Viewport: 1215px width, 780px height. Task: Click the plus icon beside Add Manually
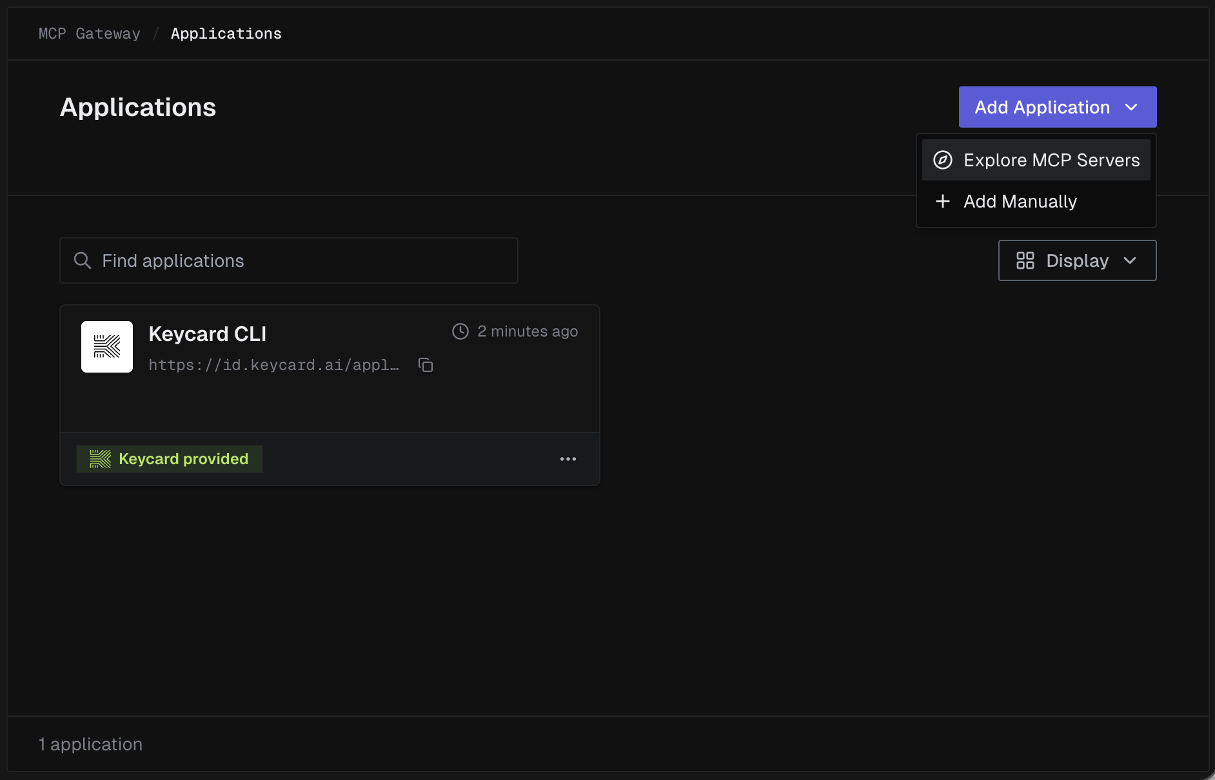point(942,201)
